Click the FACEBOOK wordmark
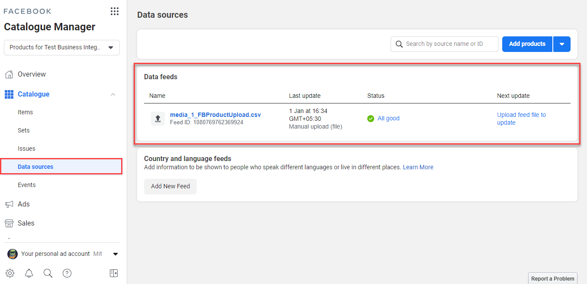 (28, 11)
